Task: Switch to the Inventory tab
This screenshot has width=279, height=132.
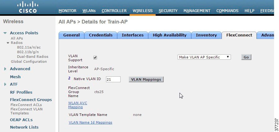Action: (x=206, y=35)
